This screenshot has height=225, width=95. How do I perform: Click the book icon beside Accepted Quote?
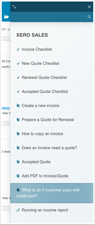tap(18, 162)
